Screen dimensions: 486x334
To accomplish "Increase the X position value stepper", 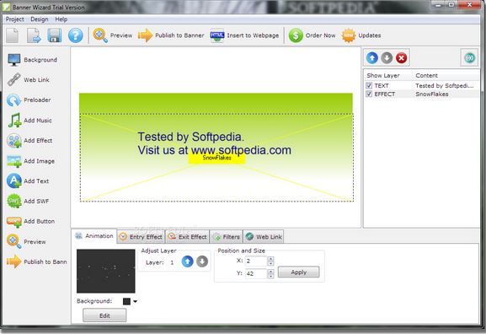I will coord(270,259).
